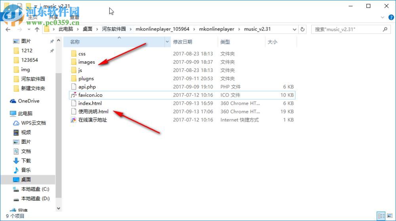The width and height of the screenshot is (396, 221).
Task: Select the images folder icon
Action: pyautogui.click(x=74, y=62)
